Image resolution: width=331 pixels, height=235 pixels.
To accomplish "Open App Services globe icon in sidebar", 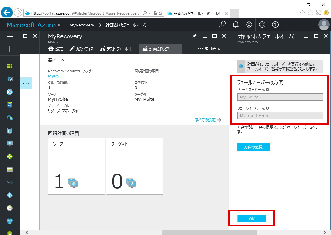I will pyautogui.click(x=10, y=92).
